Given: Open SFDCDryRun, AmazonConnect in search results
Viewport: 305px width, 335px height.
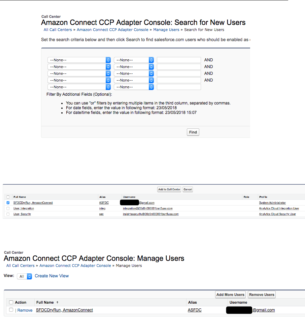Looking at the screenshot, I should pyautogui.click(x=33, y=203).
